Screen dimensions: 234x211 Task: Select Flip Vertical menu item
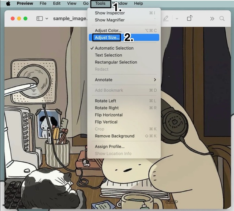coord(124,122)
